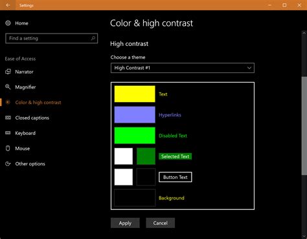The image size is (307, 239).
Task: Click the scrollbar down arrow
Action: 304,236
